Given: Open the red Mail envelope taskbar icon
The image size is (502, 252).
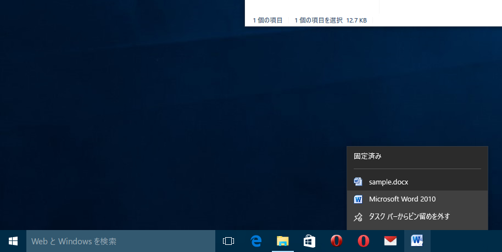Looking at the screenshot, I should pyautogui.click(x=391, y=241).
